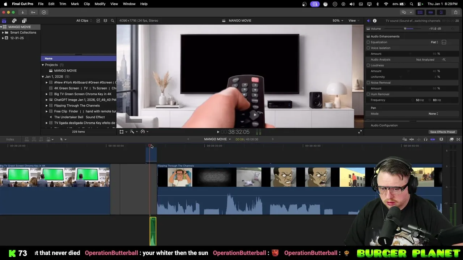Select the green audio clip in timeline
This screenshot has height=260, width=463.
pyautogui.click(x=153, y=231)
